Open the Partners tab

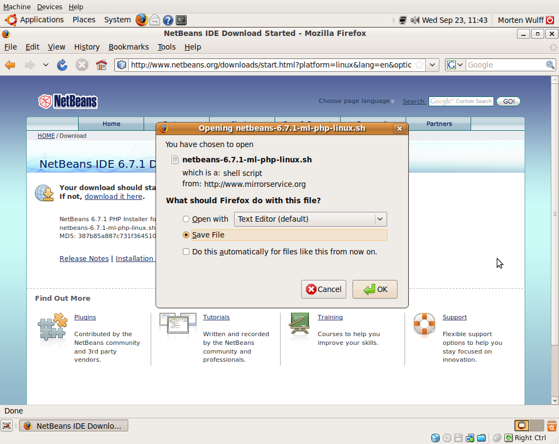point(439,124)
